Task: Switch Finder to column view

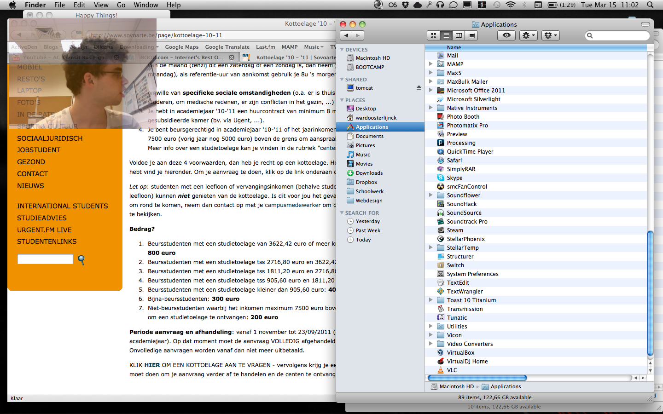Action: click(459, 35)
